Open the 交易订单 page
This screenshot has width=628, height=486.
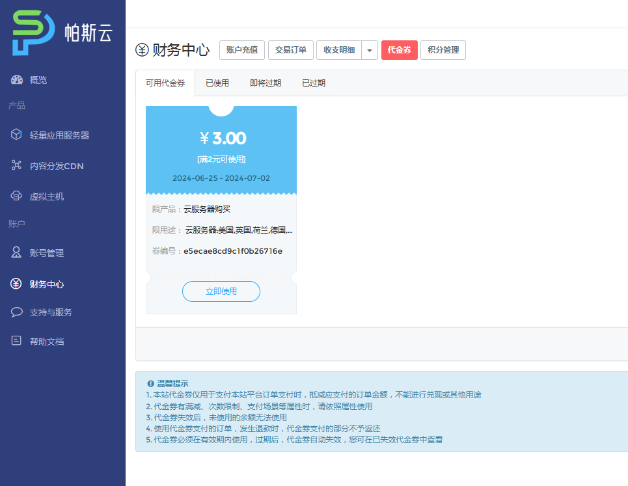click(x=291, y=50)
